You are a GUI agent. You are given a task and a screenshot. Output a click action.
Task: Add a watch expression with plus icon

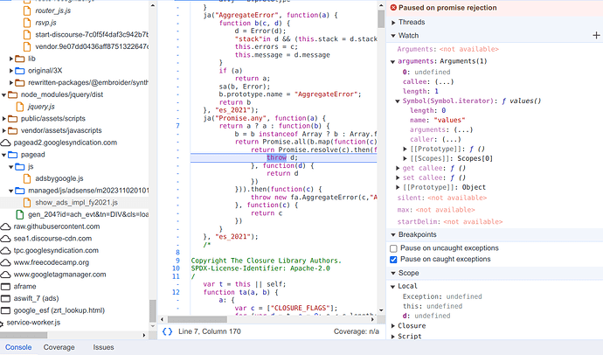(596, 35)
